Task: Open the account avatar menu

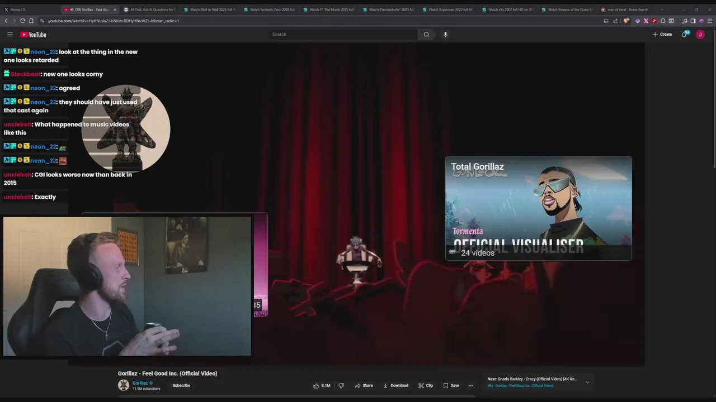Action: click(x=700, y=35)
